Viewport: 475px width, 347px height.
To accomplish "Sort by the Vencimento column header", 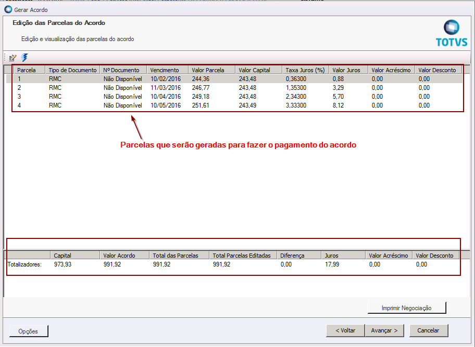I will coord(165,70).
